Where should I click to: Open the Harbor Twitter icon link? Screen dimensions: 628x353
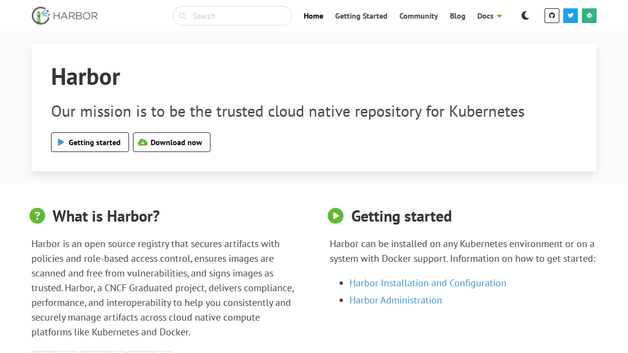click(x=571, y=16)
